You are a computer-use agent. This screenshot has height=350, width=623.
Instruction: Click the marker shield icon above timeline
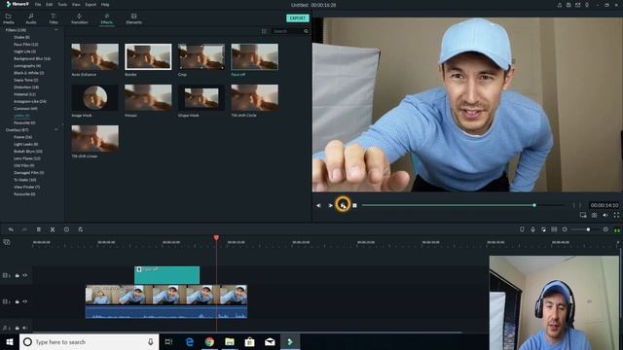[522, 229]
